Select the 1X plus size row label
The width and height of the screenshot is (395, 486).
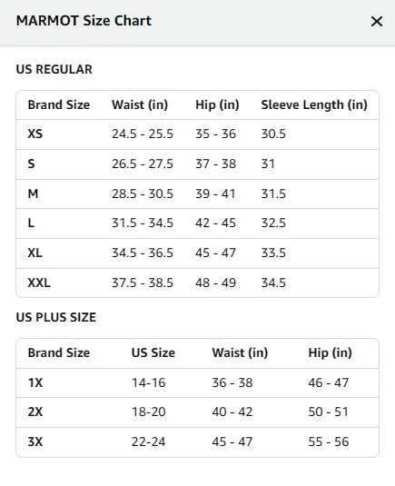pos(35,382)
